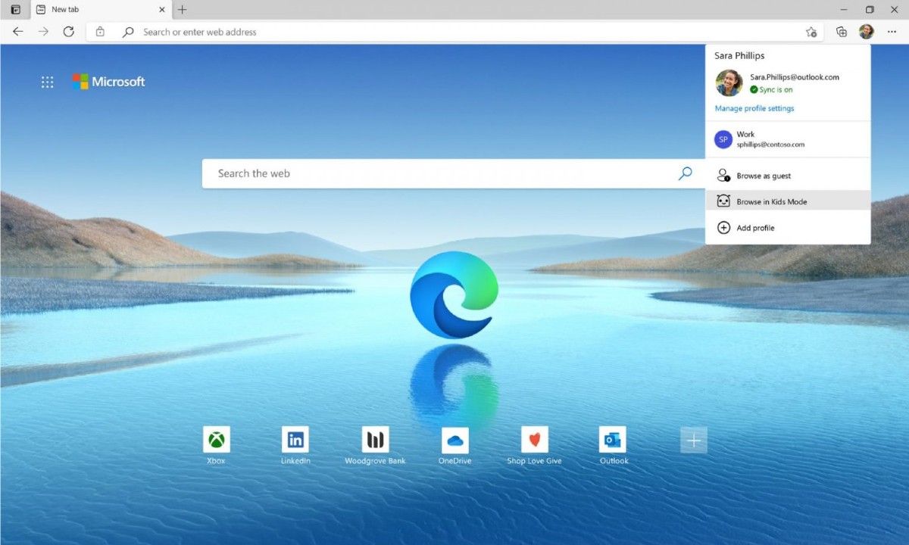Viewport: 909px width, 545px height.
Task: Click the Xbox quick link tile
Action: [217, 440]
